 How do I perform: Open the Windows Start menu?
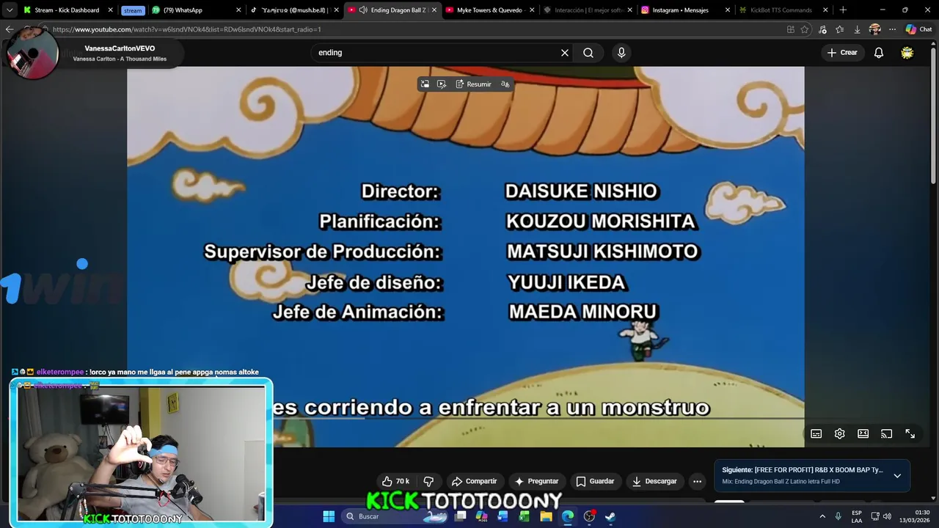pyautogui.click(x=329, y=516)
